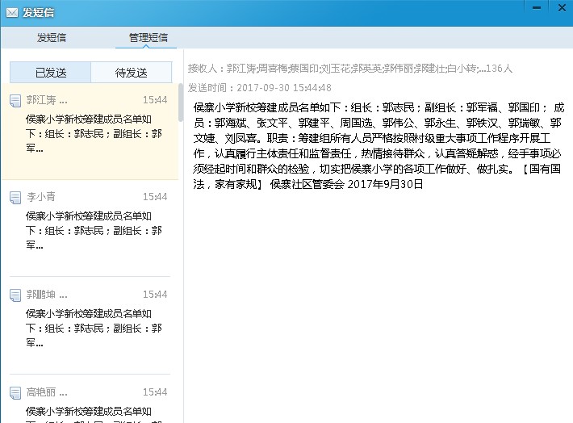Click the 发送时间 2017-09-30 line
Image resolution: width=573 pixels, height=423 pixels.
(259, 88)
